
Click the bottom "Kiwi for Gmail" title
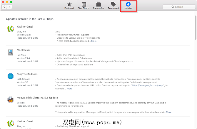coord(25,121)
